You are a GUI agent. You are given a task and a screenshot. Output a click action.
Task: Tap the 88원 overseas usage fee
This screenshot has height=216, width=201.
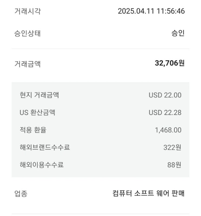tap(174, 165)
